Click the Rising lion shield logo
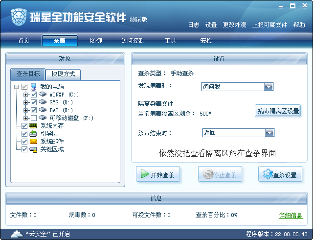This screenshot has height=240, width=313. coord(19,17)
